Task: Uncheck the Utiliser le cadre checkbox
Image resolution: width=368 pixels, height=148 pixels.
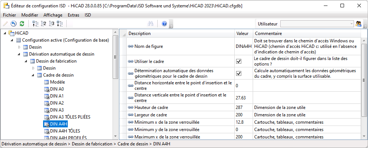Action: (239, 61)
